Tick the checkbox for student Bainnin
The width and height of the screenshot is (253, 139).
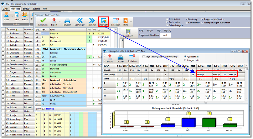[x=3, y=37]
